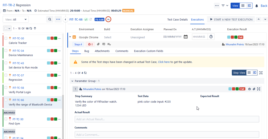
Task: Set FIT-TC-66 status with green swatch
Action: pyautogui.click(x=55, y=100)
